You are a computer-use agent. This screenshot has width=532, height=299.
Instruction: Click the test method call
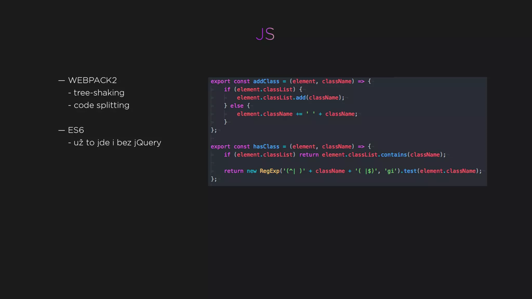410,171
